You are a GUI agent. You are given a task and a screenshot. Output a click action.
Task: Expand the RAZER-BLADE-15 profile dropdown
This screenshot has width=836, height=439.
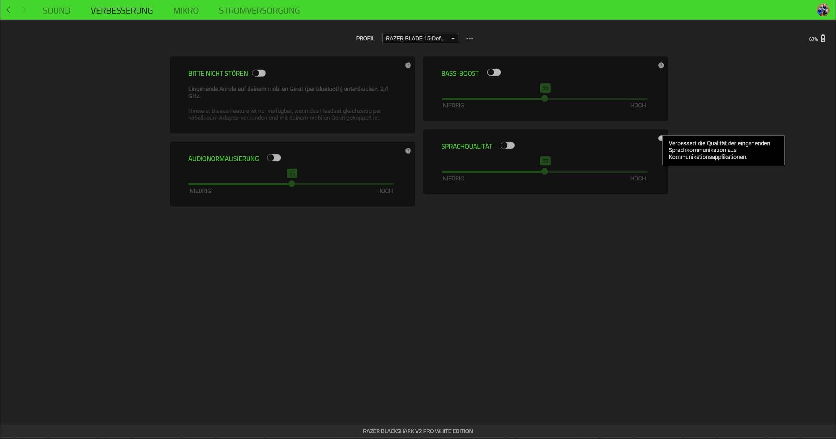pyautogui.click(x=420, y=39)
